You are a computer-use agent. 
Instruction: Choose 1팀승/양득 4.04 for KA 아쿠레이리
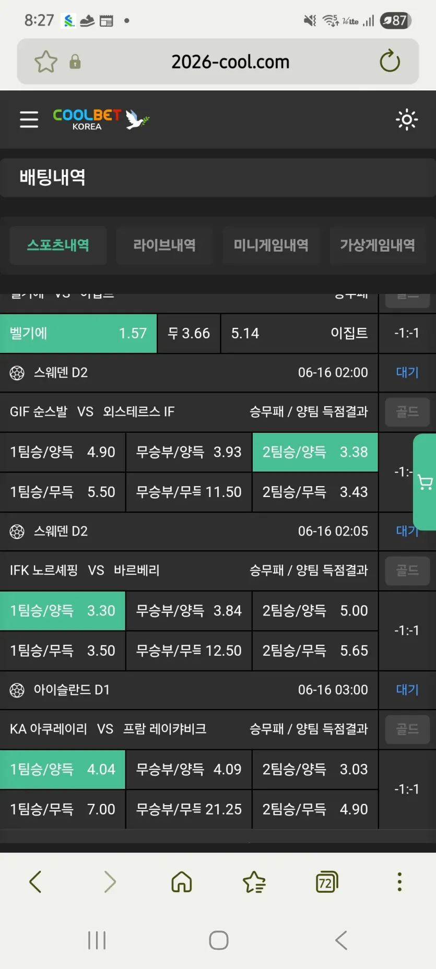coord(63,770)
